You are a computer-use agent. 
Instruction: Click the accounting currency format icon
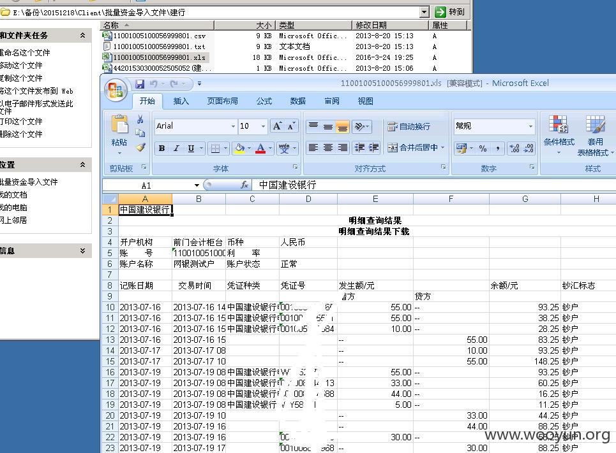(462, 148)
